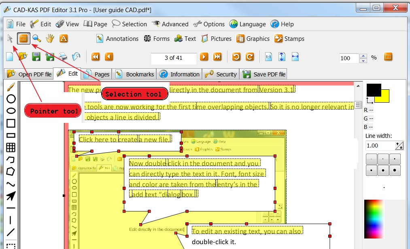Screen dimensions: 410x249
Task: Select the arrow drawing tool
Action: pos(11,196)
